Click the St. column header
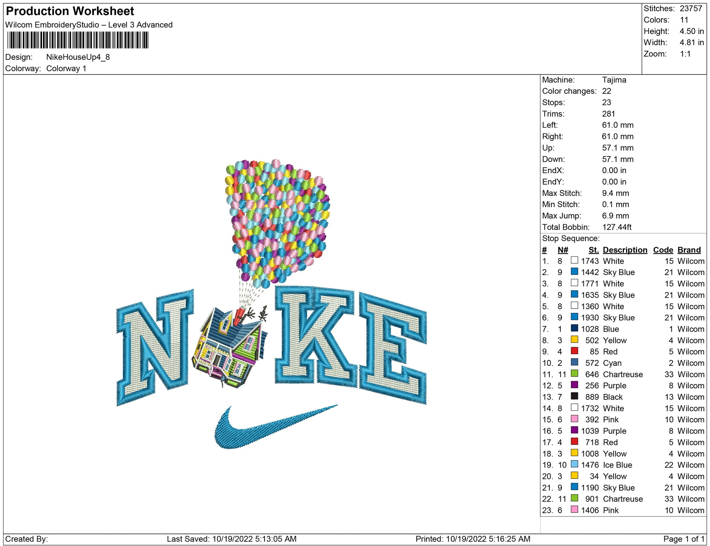 coord(593,250)
